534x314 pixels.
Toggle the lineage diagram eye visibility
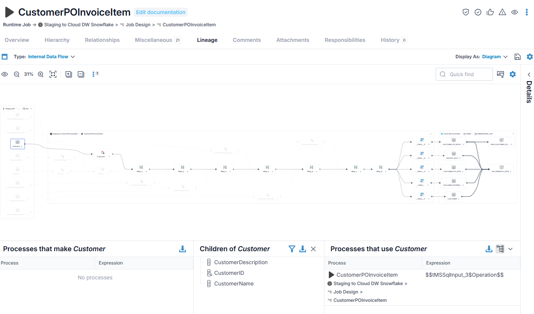[5, 74]
